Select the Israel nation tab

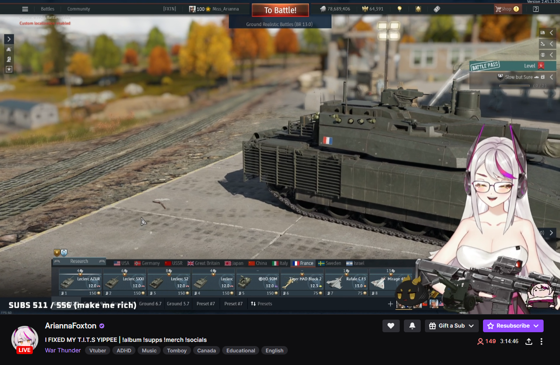click(x=355, y=263)
